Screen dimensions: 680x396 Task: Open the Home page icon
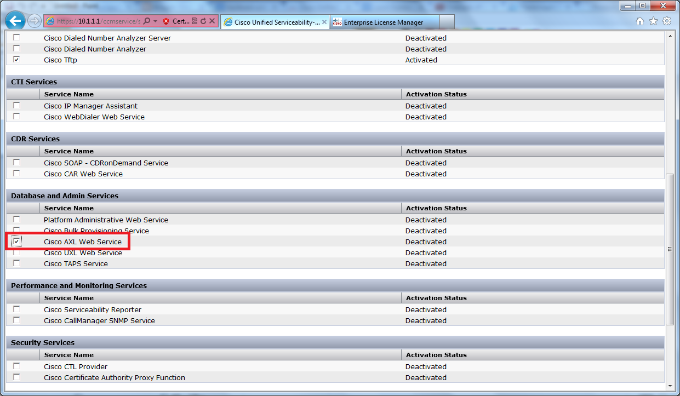(639, 20)
